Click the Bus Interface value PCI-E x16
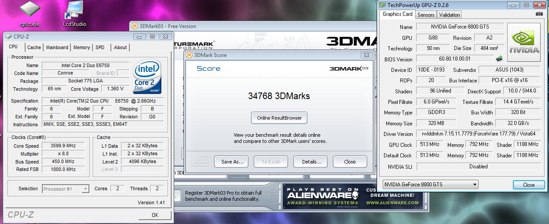Viewport: 549px width, 224px height. 509,80
